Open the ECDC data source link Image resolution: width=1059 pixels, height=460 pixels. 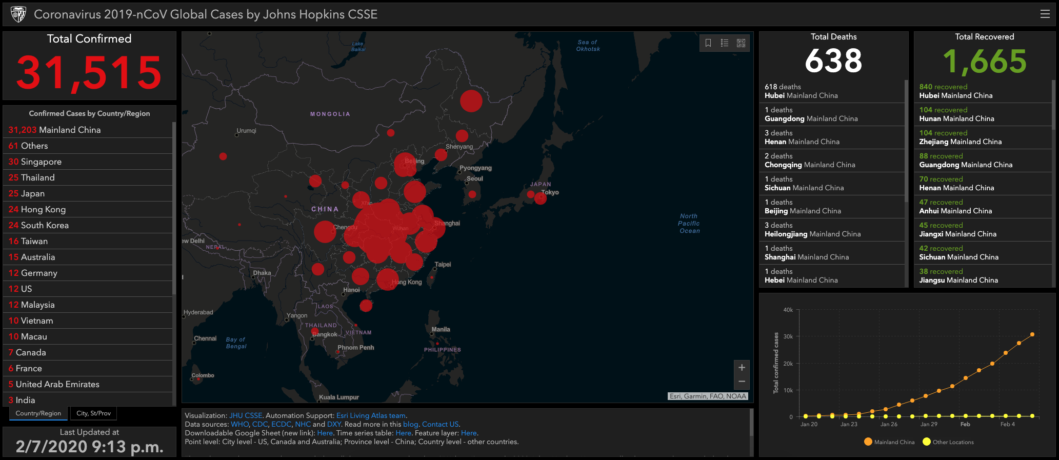click(x=281, y=425)
